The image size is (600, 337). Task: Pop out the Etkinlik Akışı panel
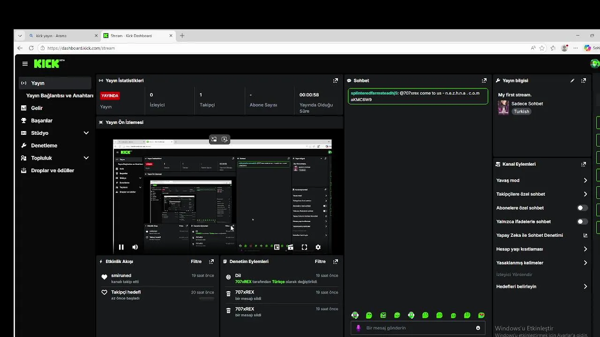click(211, 262)
